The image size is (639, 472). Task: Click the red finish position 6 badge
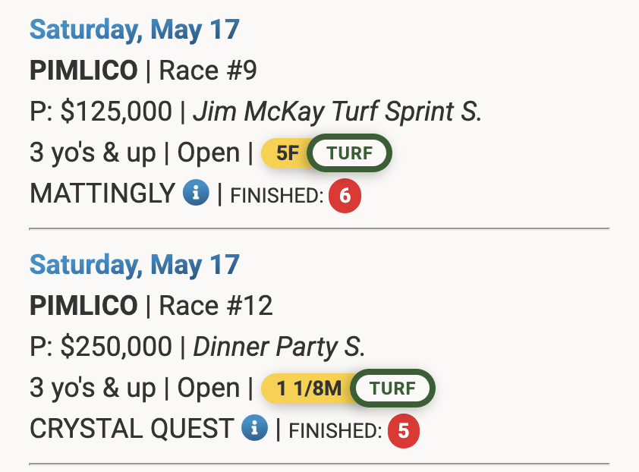point(345,196)
